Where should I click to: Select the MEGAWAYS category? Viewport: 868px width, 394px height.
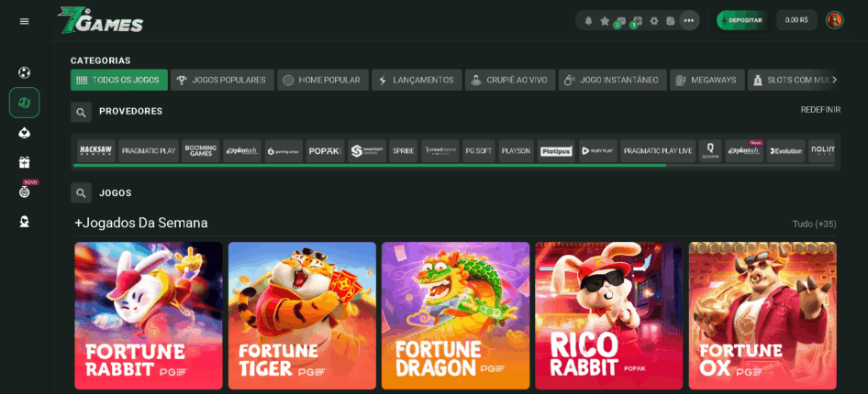click(707, 80)
